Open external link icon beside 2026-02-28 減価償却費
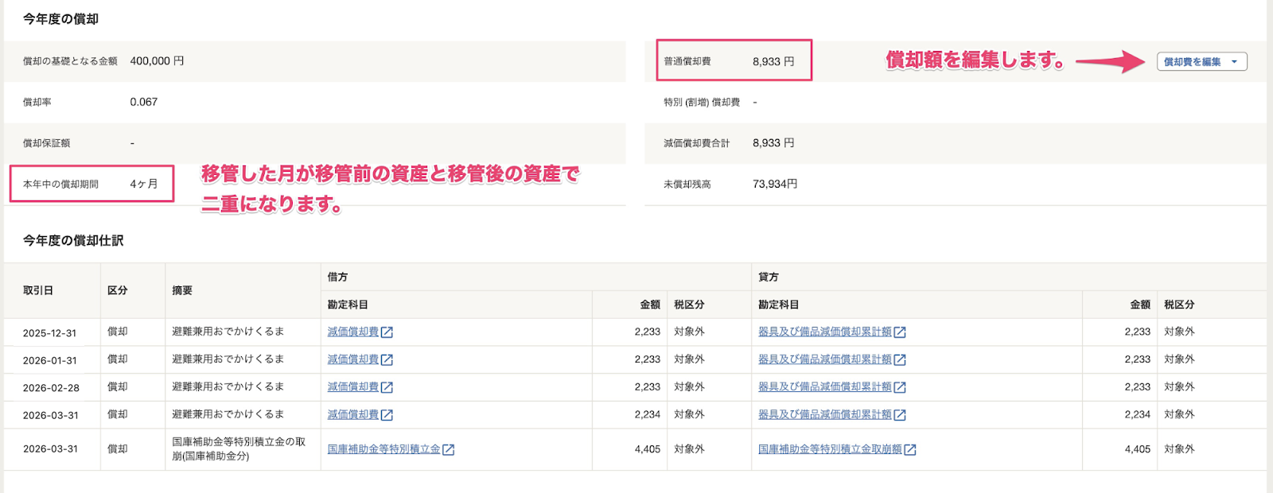The height and width of the screenshot is (493, 1273). [x=387, y=387]
